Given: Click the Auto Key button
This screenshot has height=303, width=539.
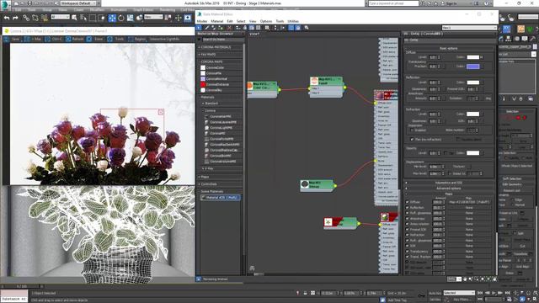Looking at the screenshot, I should tap(435, 293).
